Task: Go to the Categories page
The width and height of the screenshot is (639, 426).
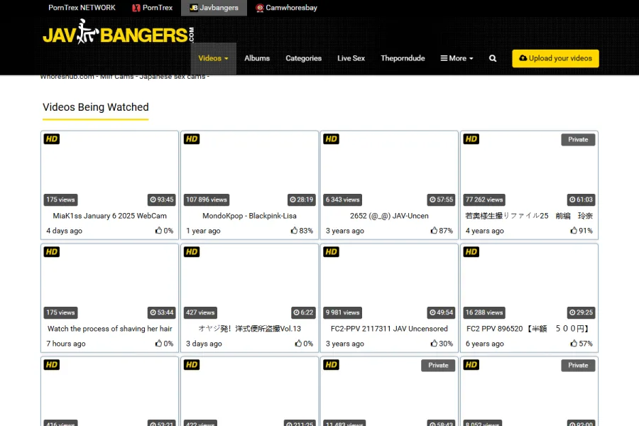Action: click(x=303, y=58)
